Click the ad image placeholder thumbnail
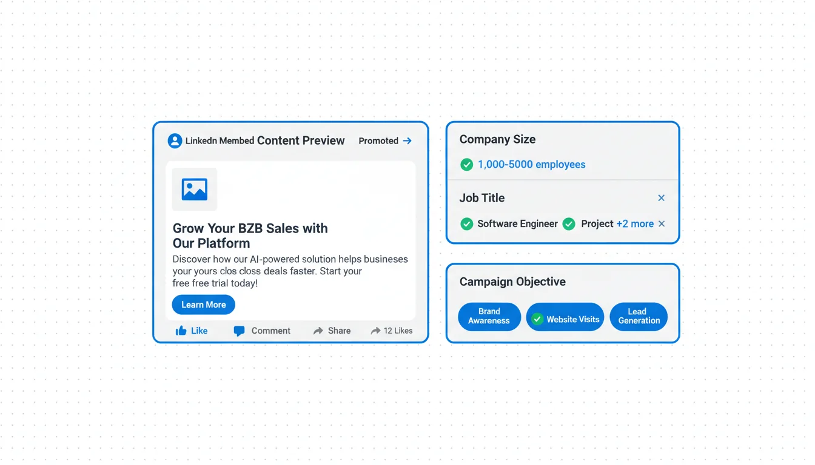This screenshot has height=465, width=815. [x=195, y=190]
